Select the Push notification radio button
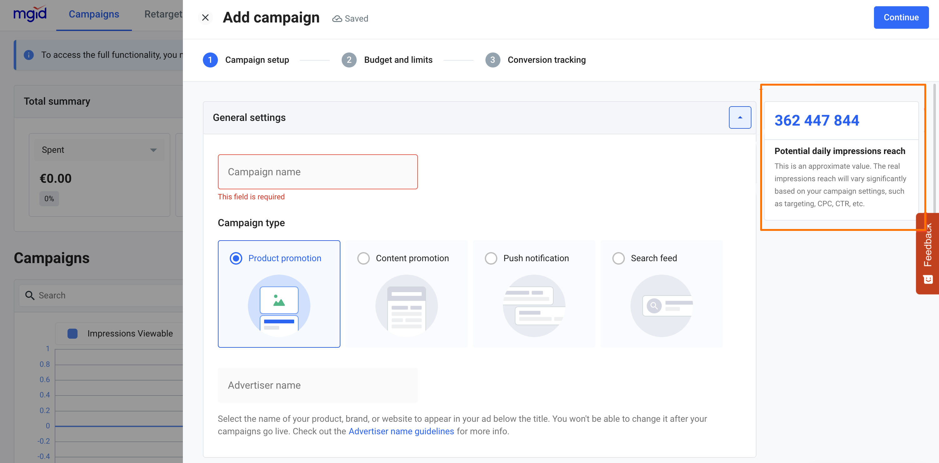939x463 pixels. pyautogui.click(x=491, y=258)
